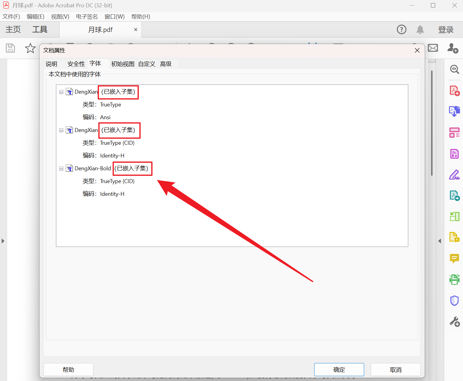Screen dimensions: 463x381
Task: Click the star bookmark icon in toolbar
Action: pyautogui.click(x=30, y=48)
